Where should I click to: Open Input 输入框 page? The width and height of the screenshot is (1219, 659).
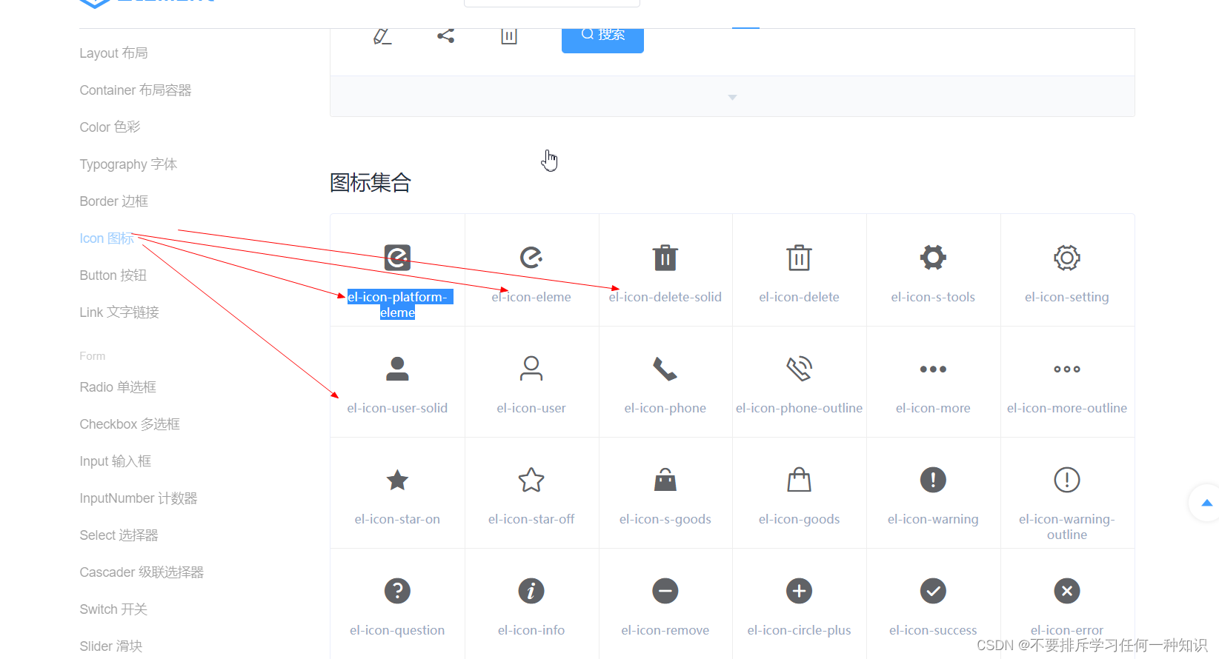116,461
